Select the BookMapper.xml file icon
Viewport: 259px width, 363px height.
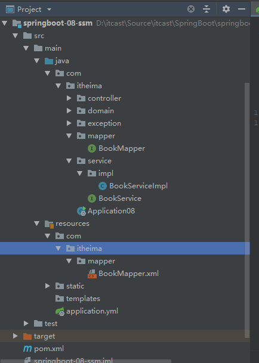coord(92,274)
